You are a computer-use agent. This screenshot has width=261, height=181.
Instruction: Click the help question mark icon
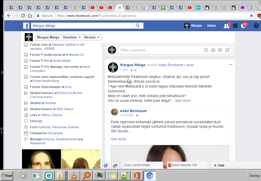point(256,26)
